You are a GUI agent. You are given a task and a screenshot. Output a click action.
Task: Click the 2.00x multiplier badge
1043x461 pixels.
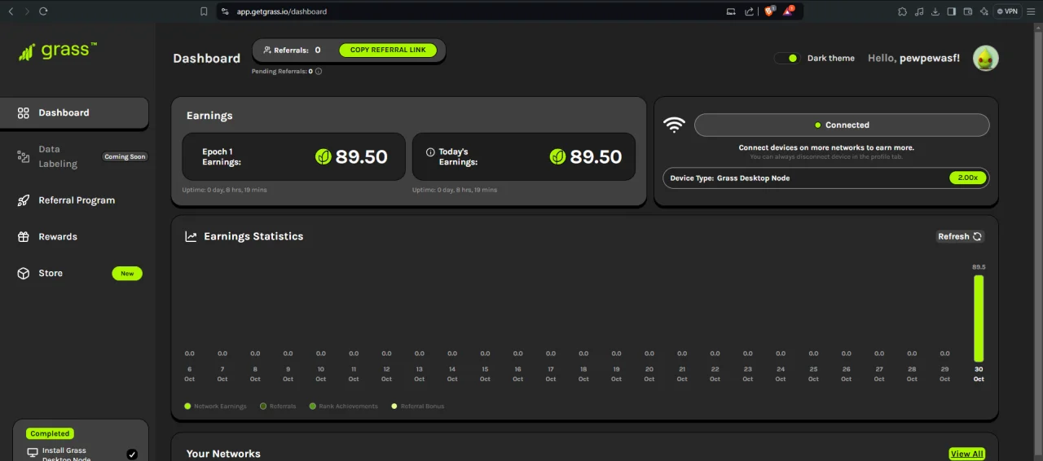click(968, 178)
